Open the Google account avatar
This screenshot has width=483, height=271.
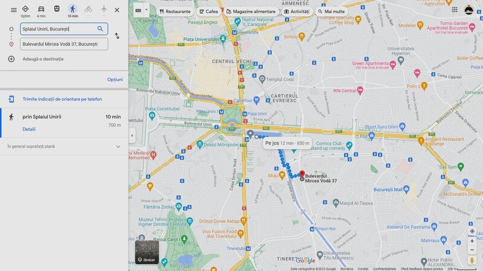point(469,10)
